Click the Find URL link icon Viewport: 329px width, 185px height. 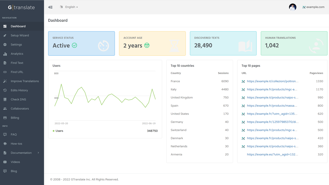click(5, 72)
